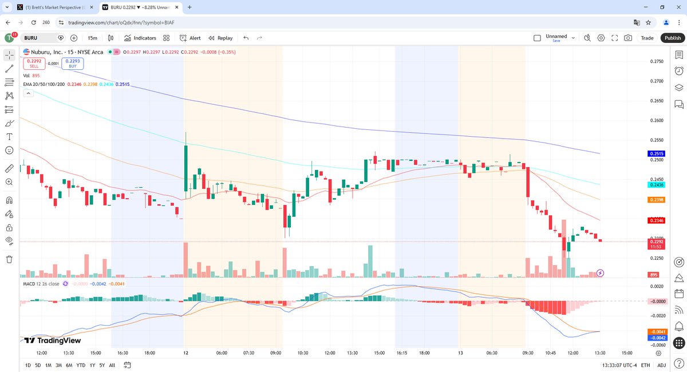This screenshot has width=687, height=372.
Task: Open the patterns drawing tools
Action: click(x=10, y=96)
